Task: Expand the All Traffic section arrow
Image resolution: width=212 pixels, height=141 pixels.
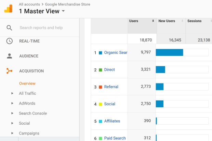Action: tap(12, 93)
